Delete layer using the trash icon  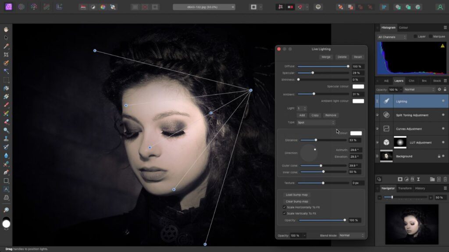(x=445, y=179)
